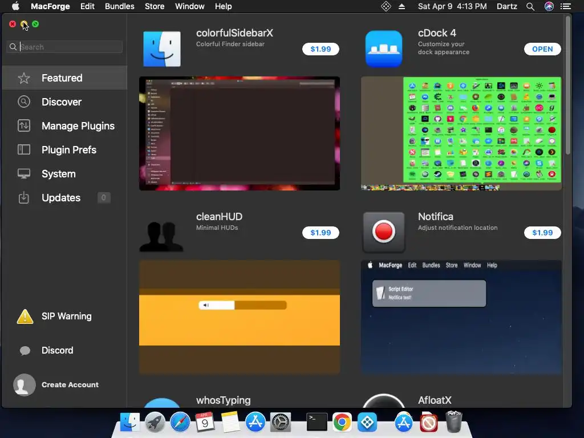Open Safari from the Dock
Image resolution: width=584 pixels, height=438 pixels.
[180, 423]
